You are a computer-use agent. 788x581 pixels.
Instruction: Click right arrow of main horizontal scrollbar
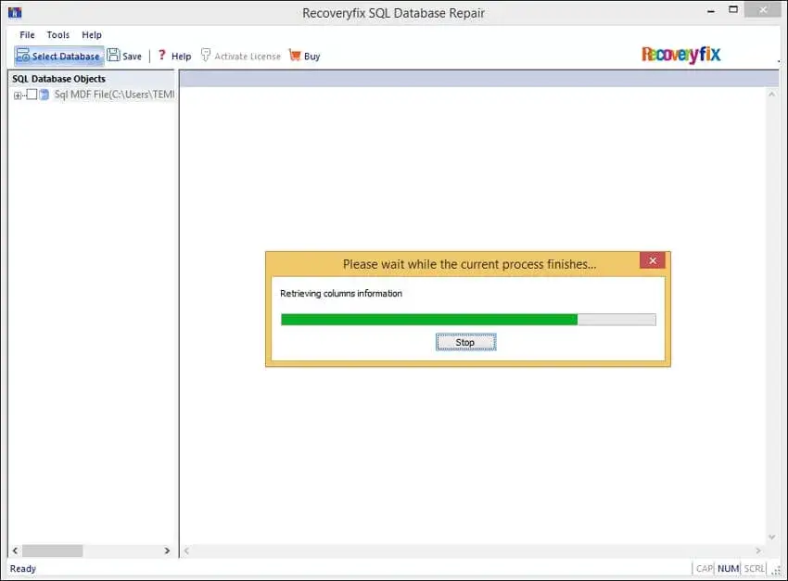click(757, 550)
